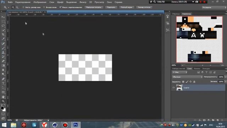Create a new layer group folder icon
Image resolution: width=227 pixels, height=128 pixels.
[x=213, y=120]
